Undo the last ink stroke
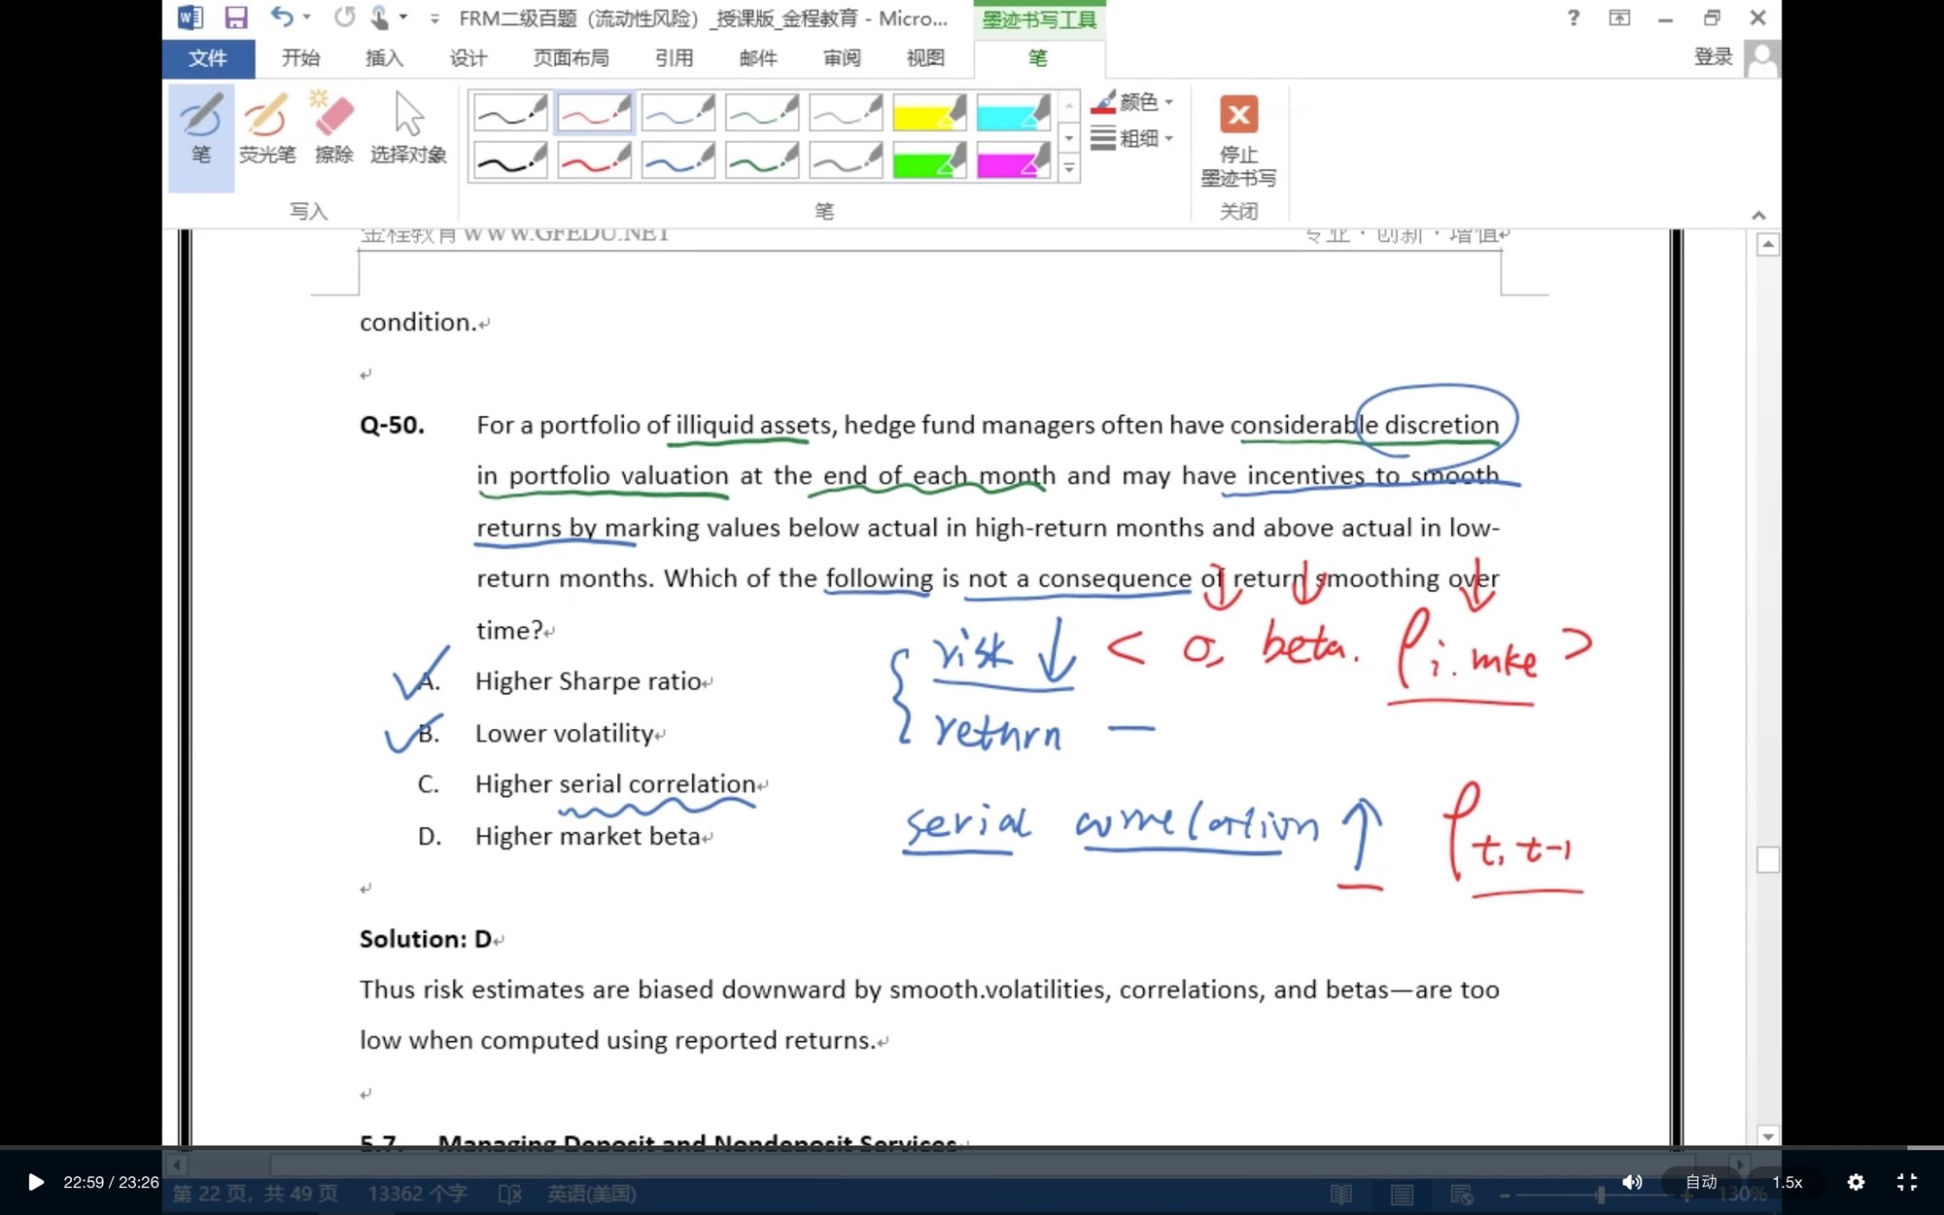 pyautogui.click(x=281, y=17)
